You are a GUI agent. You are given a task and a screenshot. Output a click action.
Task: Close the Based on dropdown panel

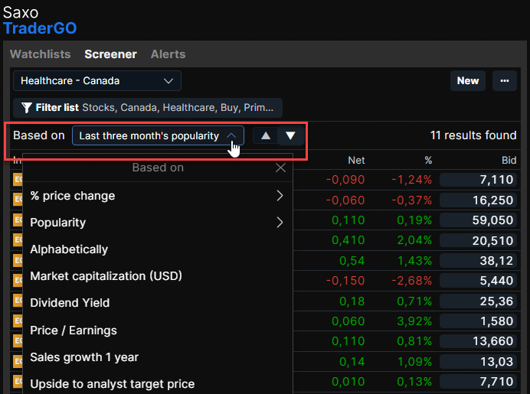click(280, 168)
